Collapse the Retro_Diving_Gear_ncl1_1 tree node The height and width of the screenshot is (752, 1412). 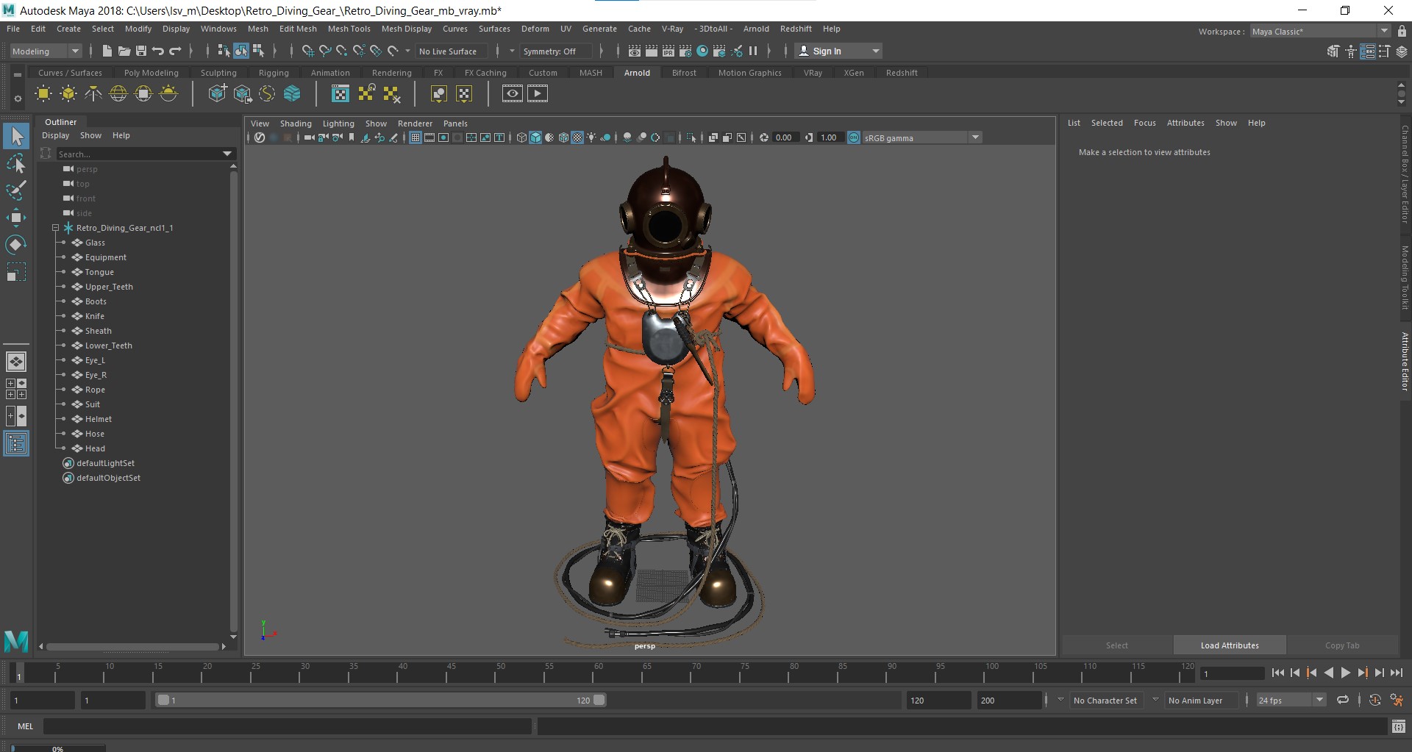[x=55, y=228]
